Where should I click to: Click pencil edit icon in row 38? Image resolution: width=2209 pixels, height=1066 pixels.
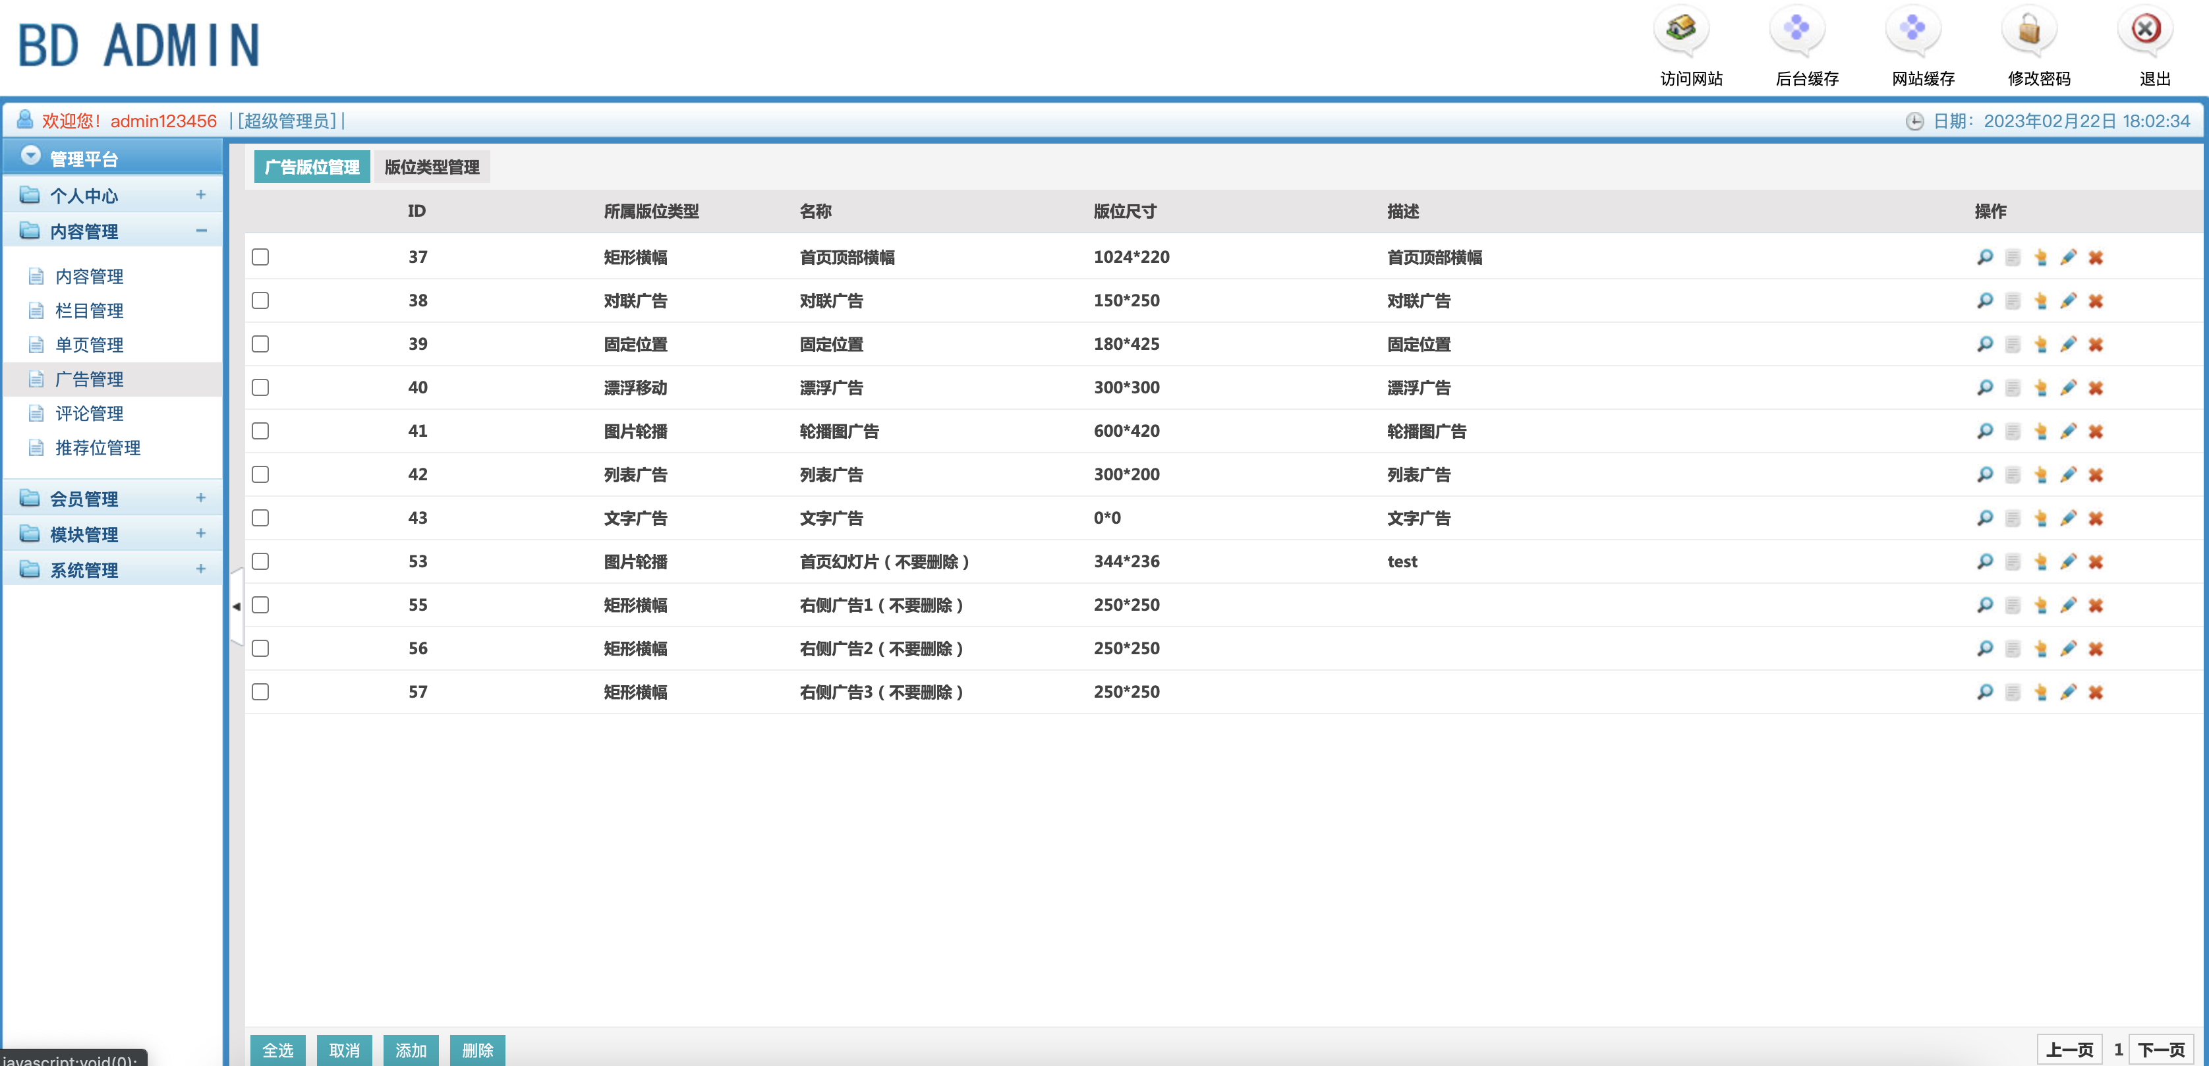tap(2067, 301)
